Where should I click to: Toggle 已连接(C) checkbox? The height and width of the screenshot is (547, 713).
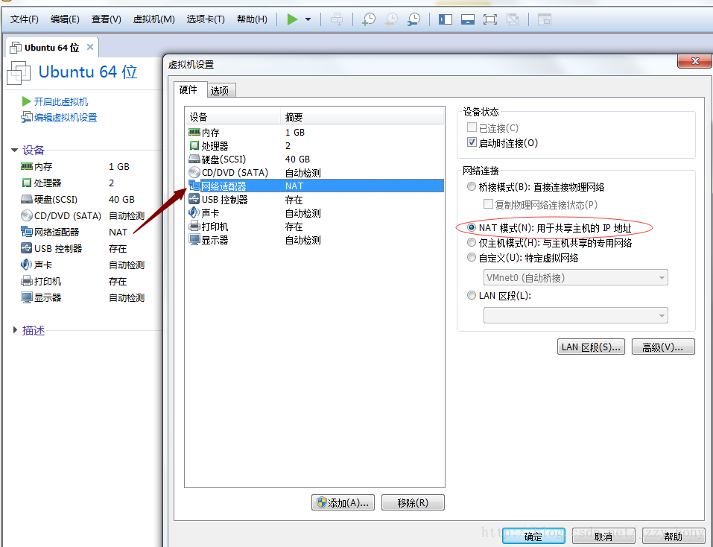point(472,127)
